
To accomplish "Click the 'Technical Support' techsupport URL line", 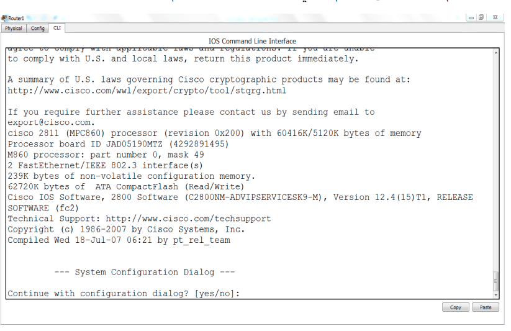I will coord(139,219).
